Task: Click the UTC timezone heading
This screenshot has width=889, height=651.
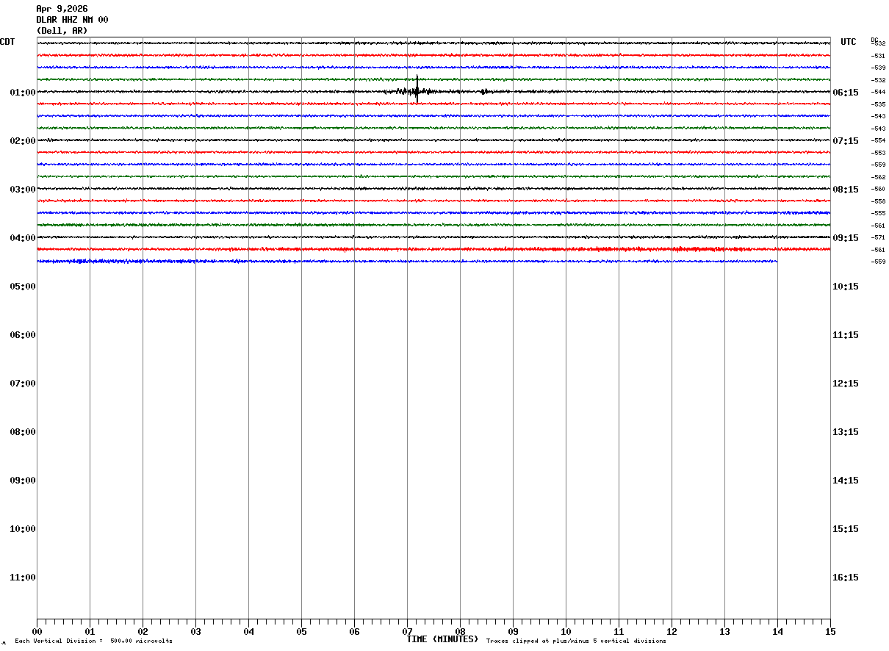Action: [849, 42]
